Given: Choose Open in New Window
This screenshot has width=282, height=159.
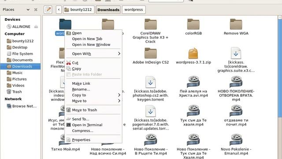Looking at the screenshot, I should (93, 45).
